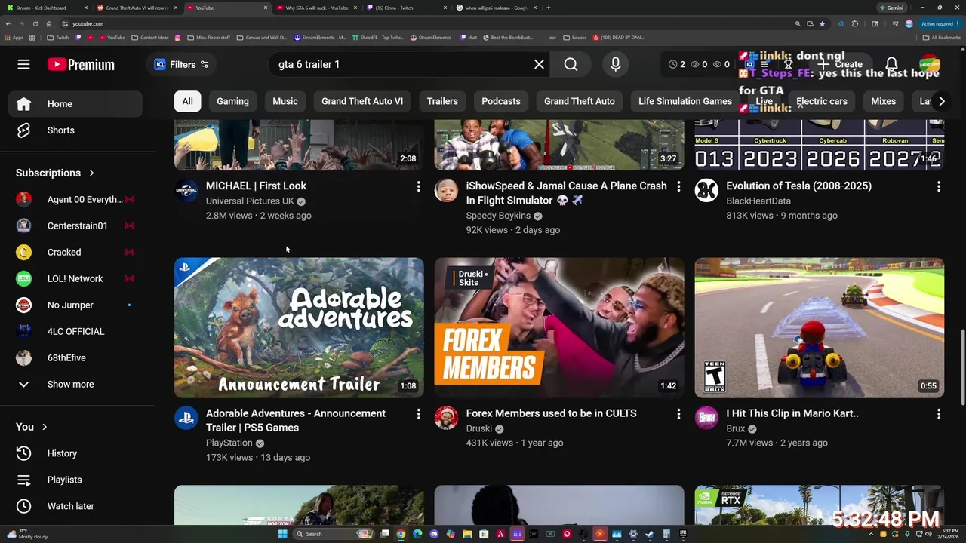Open All Bookmarks folder
Screen dimensions: 966x543
(x=942, y=37)
